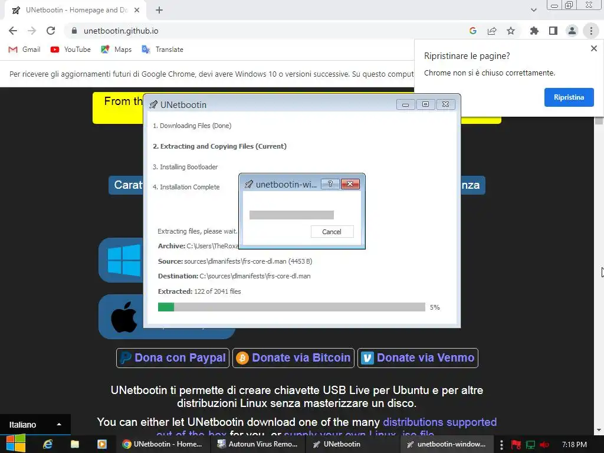
Task: Open 'distributions supported' link
Action: pos(439,422)
